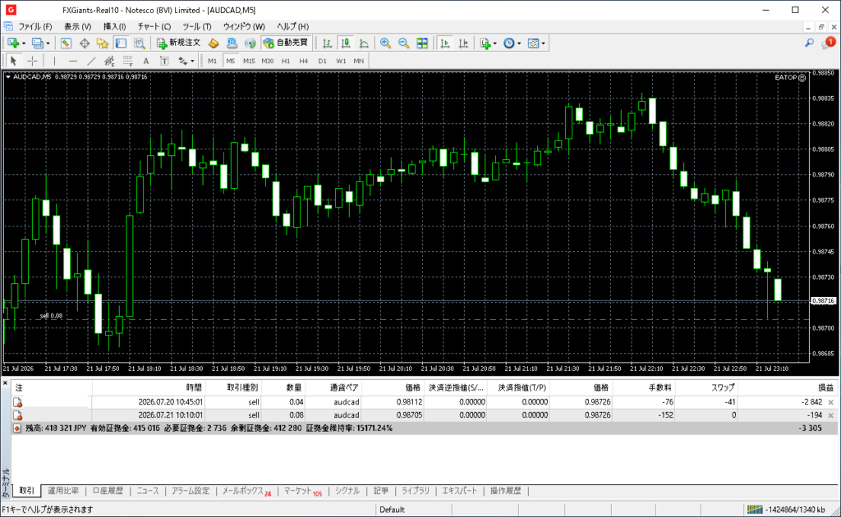Launch MetaEditor with the gold book icon

214,43
